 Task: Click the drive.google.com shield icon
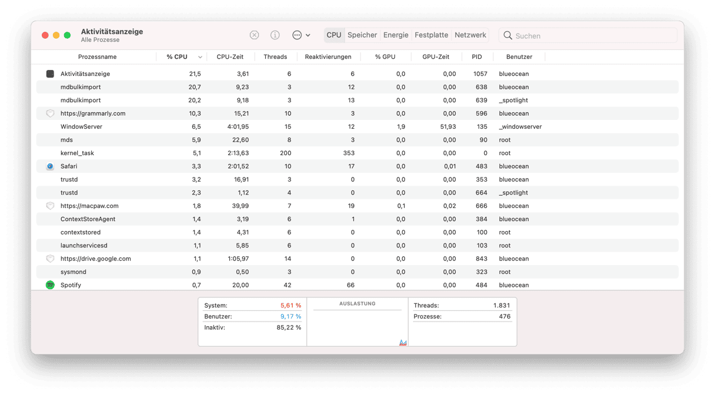(50, 259)
